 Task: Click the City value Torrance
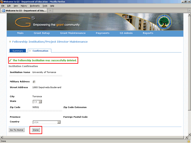(37, 97)
